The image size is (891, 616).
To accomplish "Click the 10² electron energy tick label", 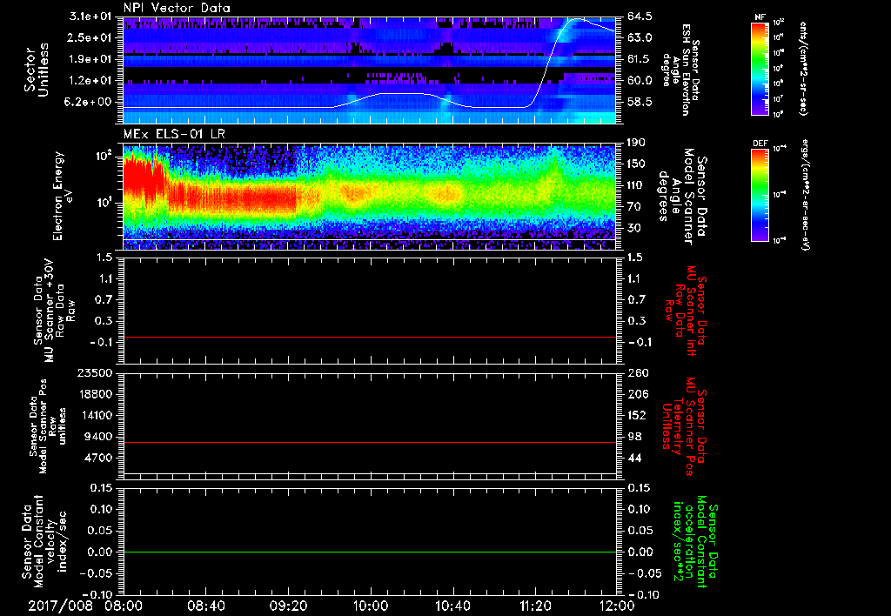I will [105, 155].
